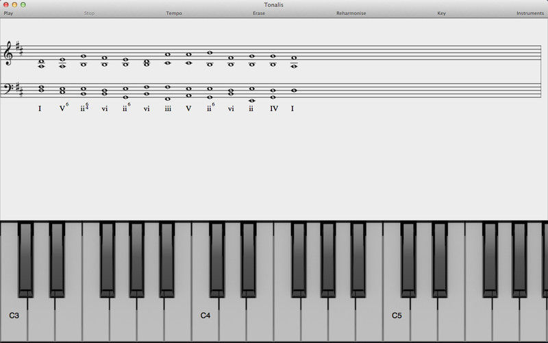Image resolution: width=548 pixels, height=343 pixels.
Task: Play the D3 white key
Action: click(41, 318)
